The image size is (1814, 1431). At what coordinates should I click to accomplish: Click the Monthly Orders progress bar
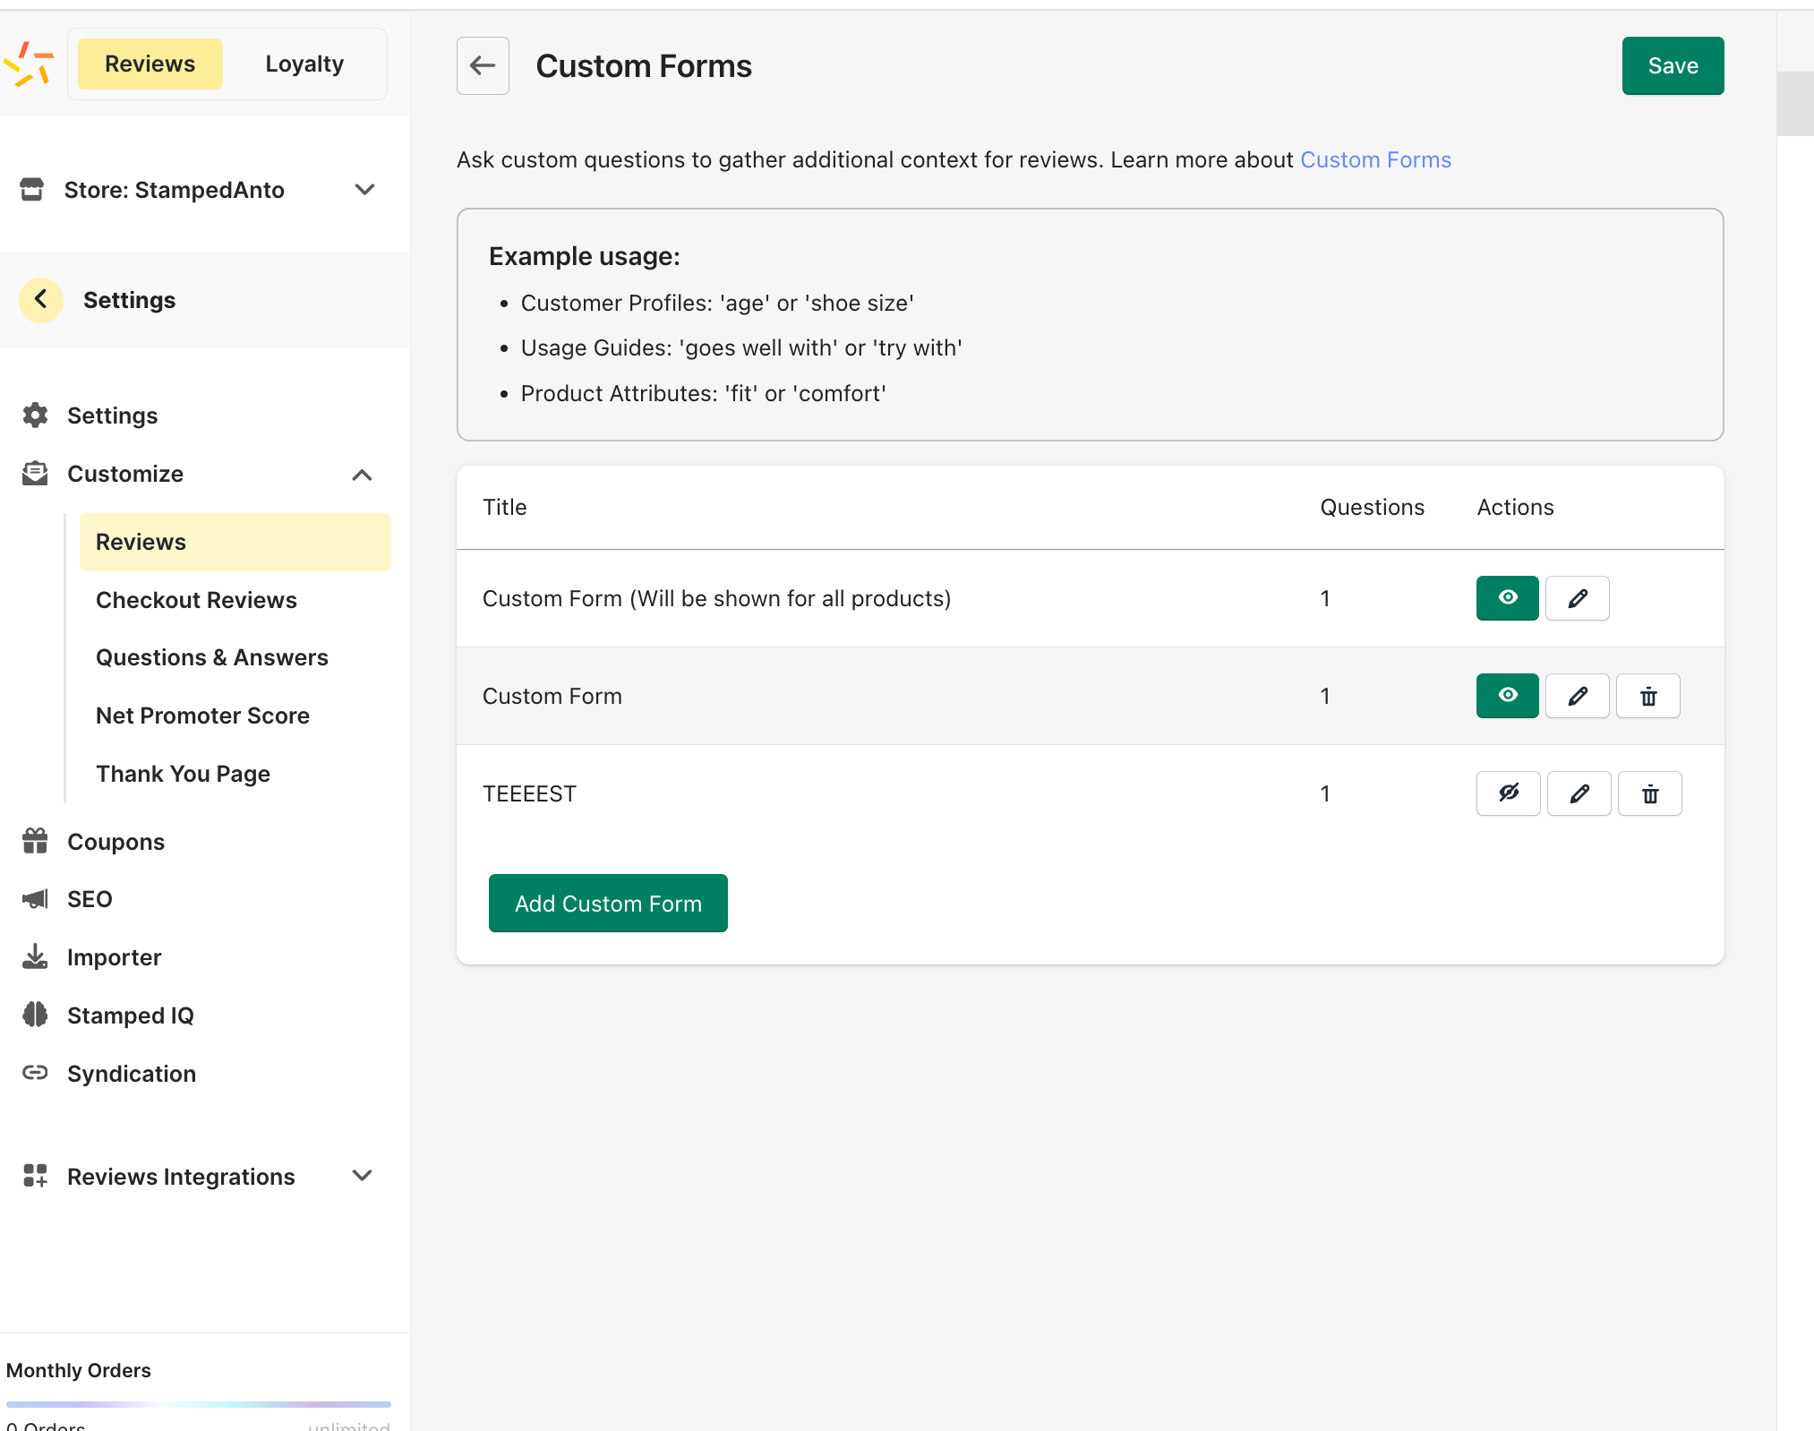tap(199, 1403)
